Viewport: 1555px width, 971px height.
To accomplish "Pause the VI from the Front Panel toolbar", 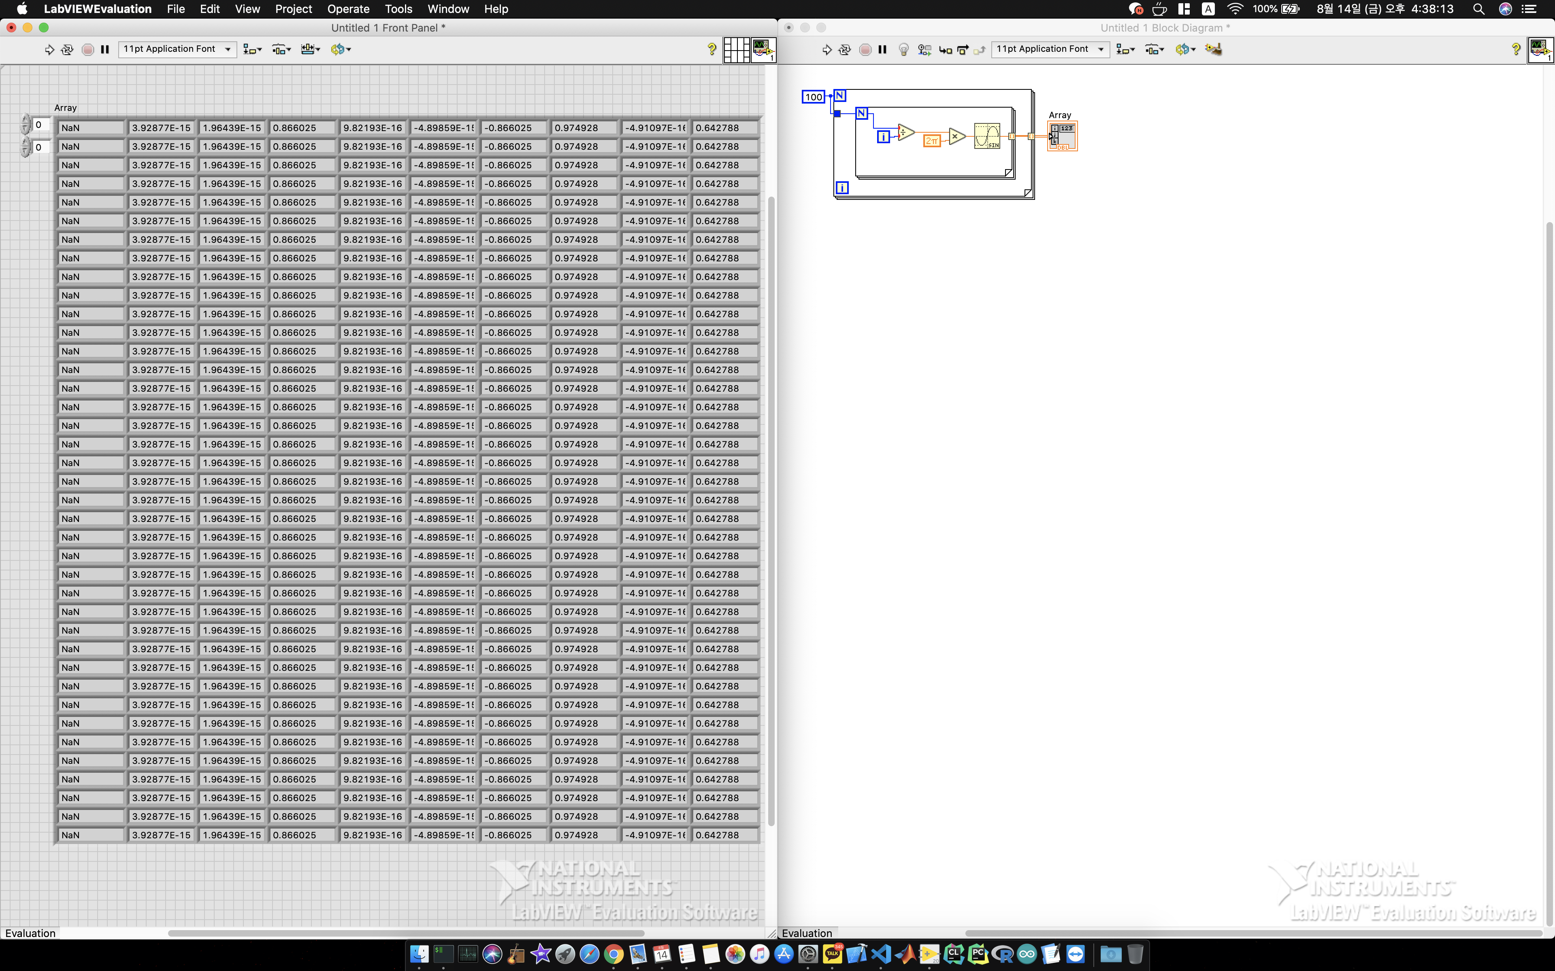I will 105,49.
